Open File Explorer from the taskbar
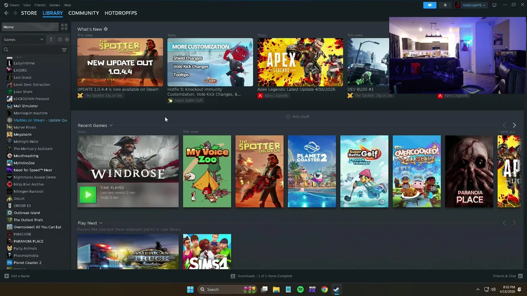Viewport: 527px width, 296px height. [x=276, y=289]
